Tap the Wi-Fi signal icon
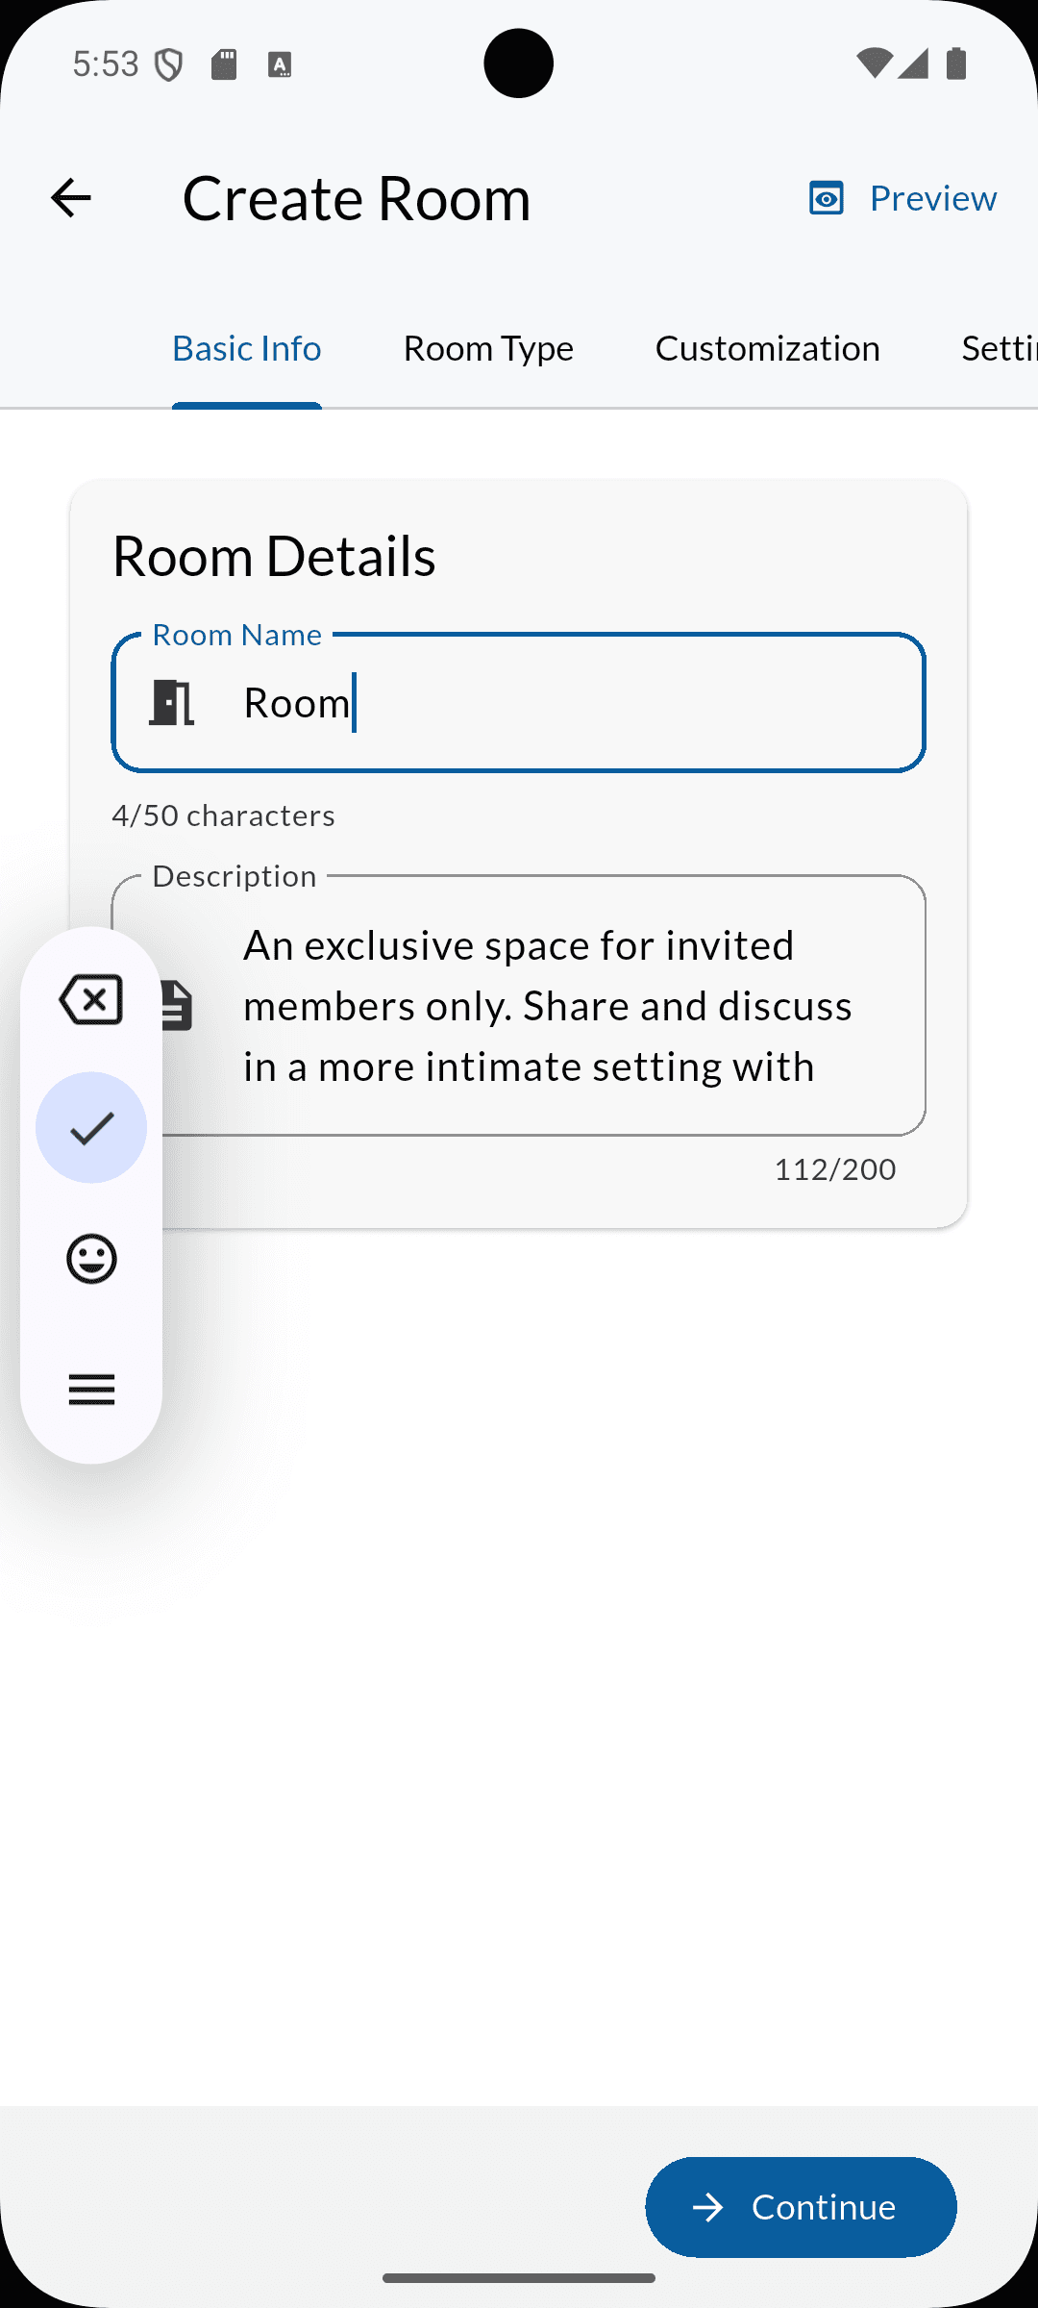Image resolution: width=1038 pixels, height=2308 pixels. pos(874,63)
